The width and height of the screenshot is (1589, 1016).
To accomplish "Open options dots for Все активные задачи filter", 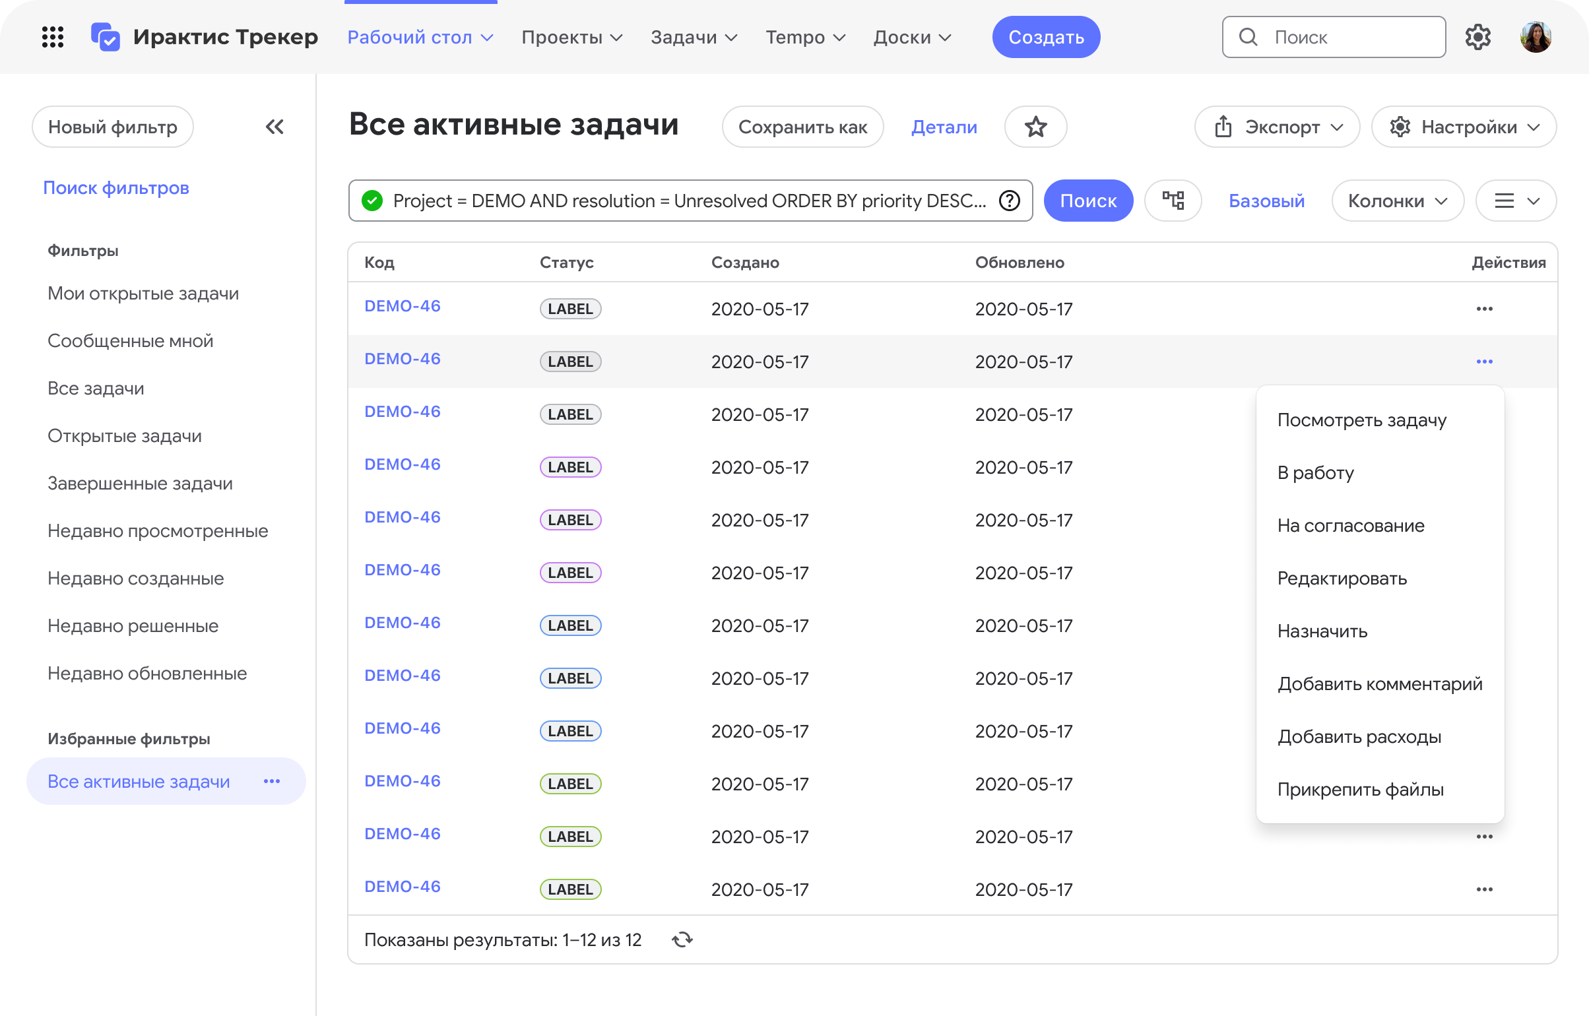I will pos(272,781).
